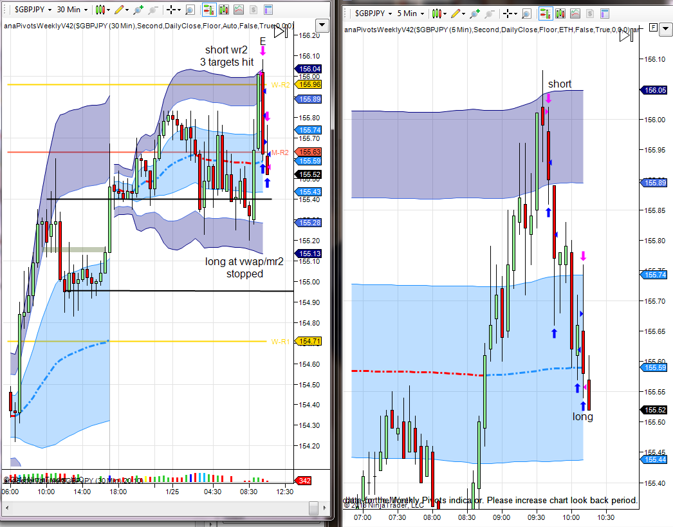
Task: Select the 'short' text label on 5 Min chart
Action: click(x=560, y=84)
